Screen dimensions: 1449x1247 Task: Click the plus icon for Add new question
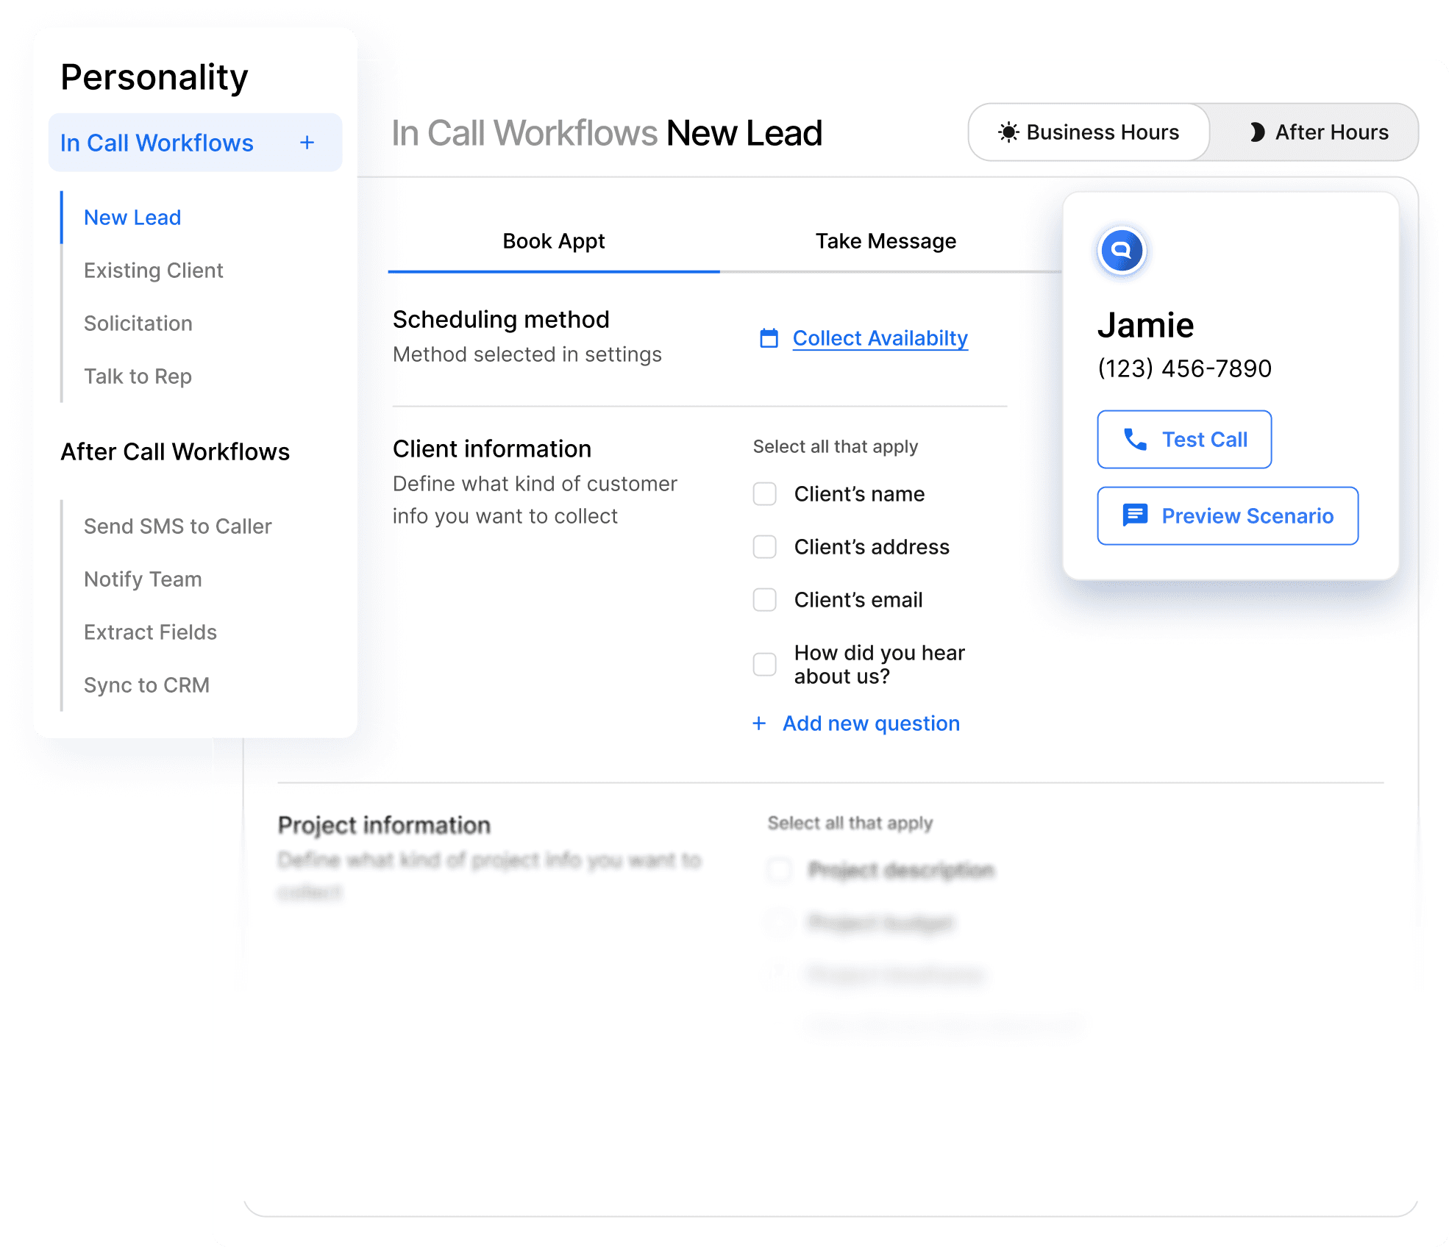[759, 723]
